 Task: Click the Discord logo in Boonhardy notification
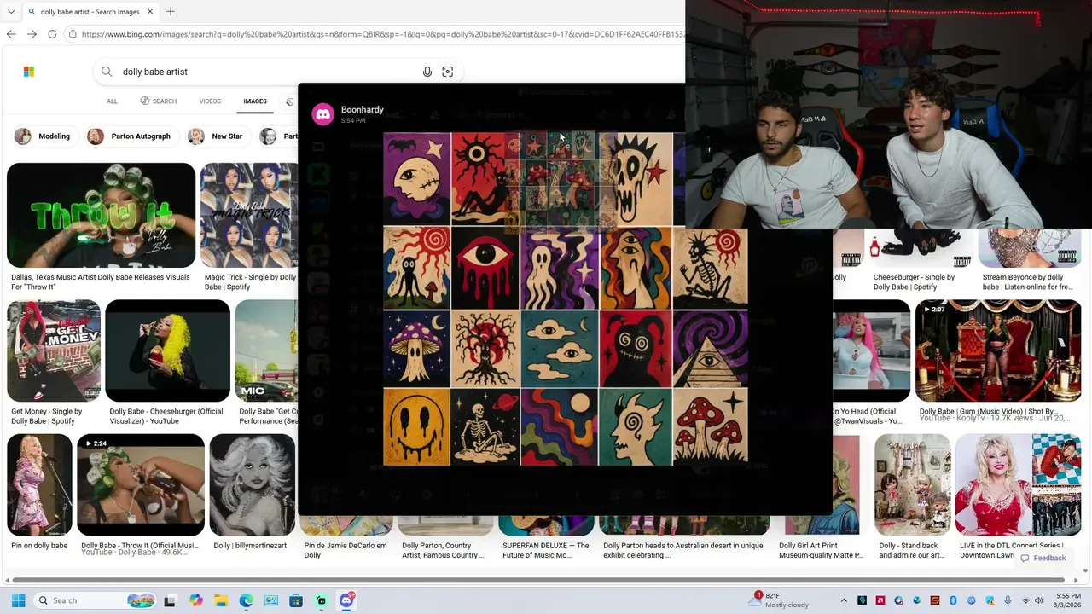coord(322,114)
